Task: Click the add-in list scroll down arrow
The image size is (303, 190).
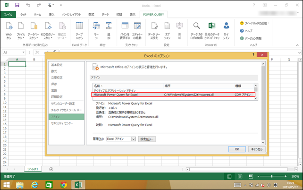Action: [x=256, y=98]
